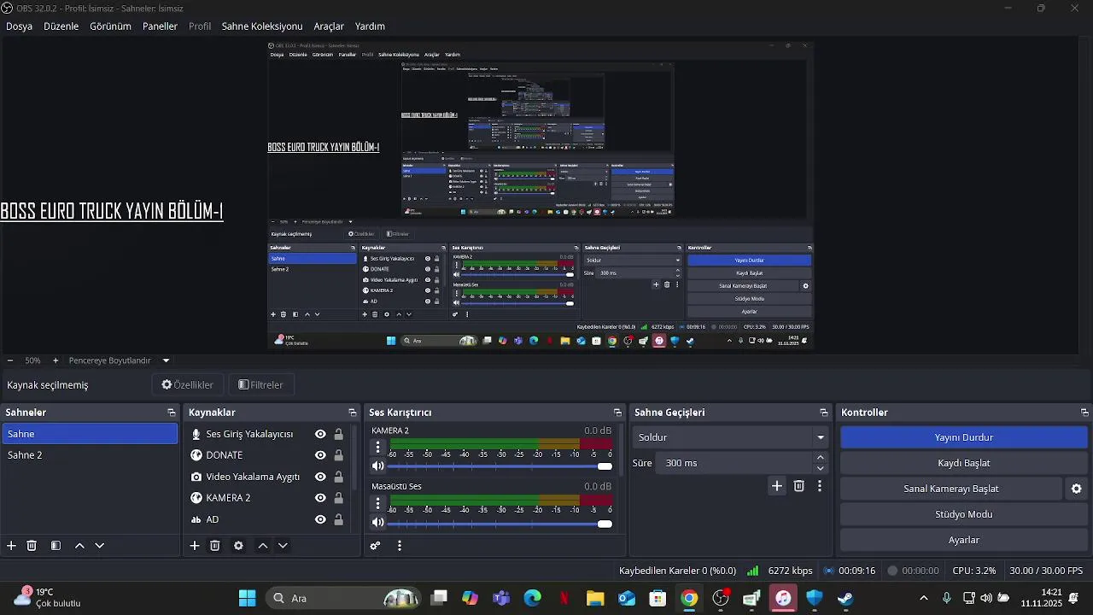Screen dimensions: 1093x615
Task: Click Kaydı Başlat to start recording
Action: 963,463
